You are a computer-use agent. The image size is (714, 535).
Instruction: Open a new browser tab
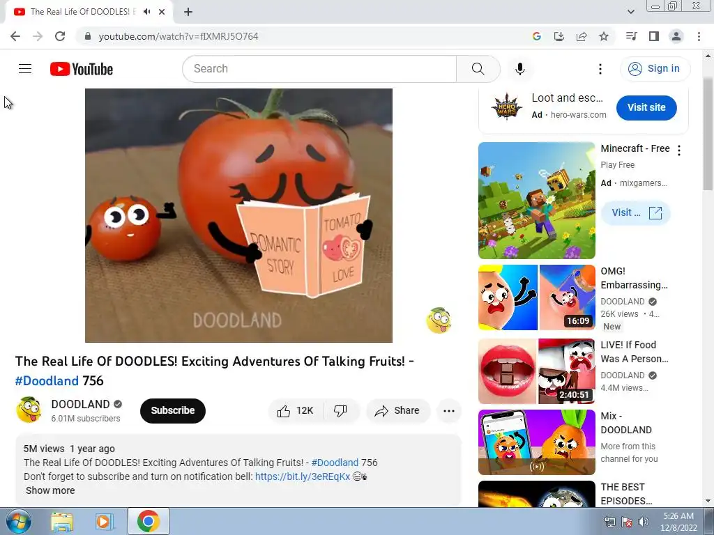pos(188,12)
